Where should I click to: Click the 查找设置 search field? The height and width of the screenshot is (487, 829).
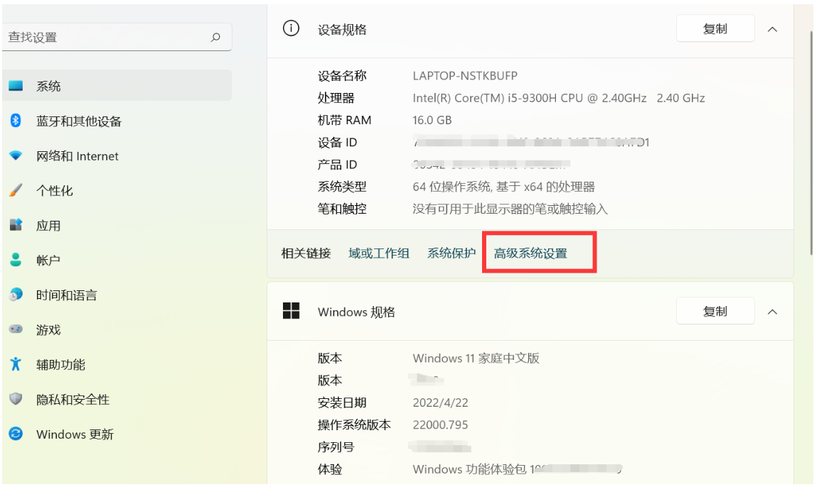click(117, 37)
